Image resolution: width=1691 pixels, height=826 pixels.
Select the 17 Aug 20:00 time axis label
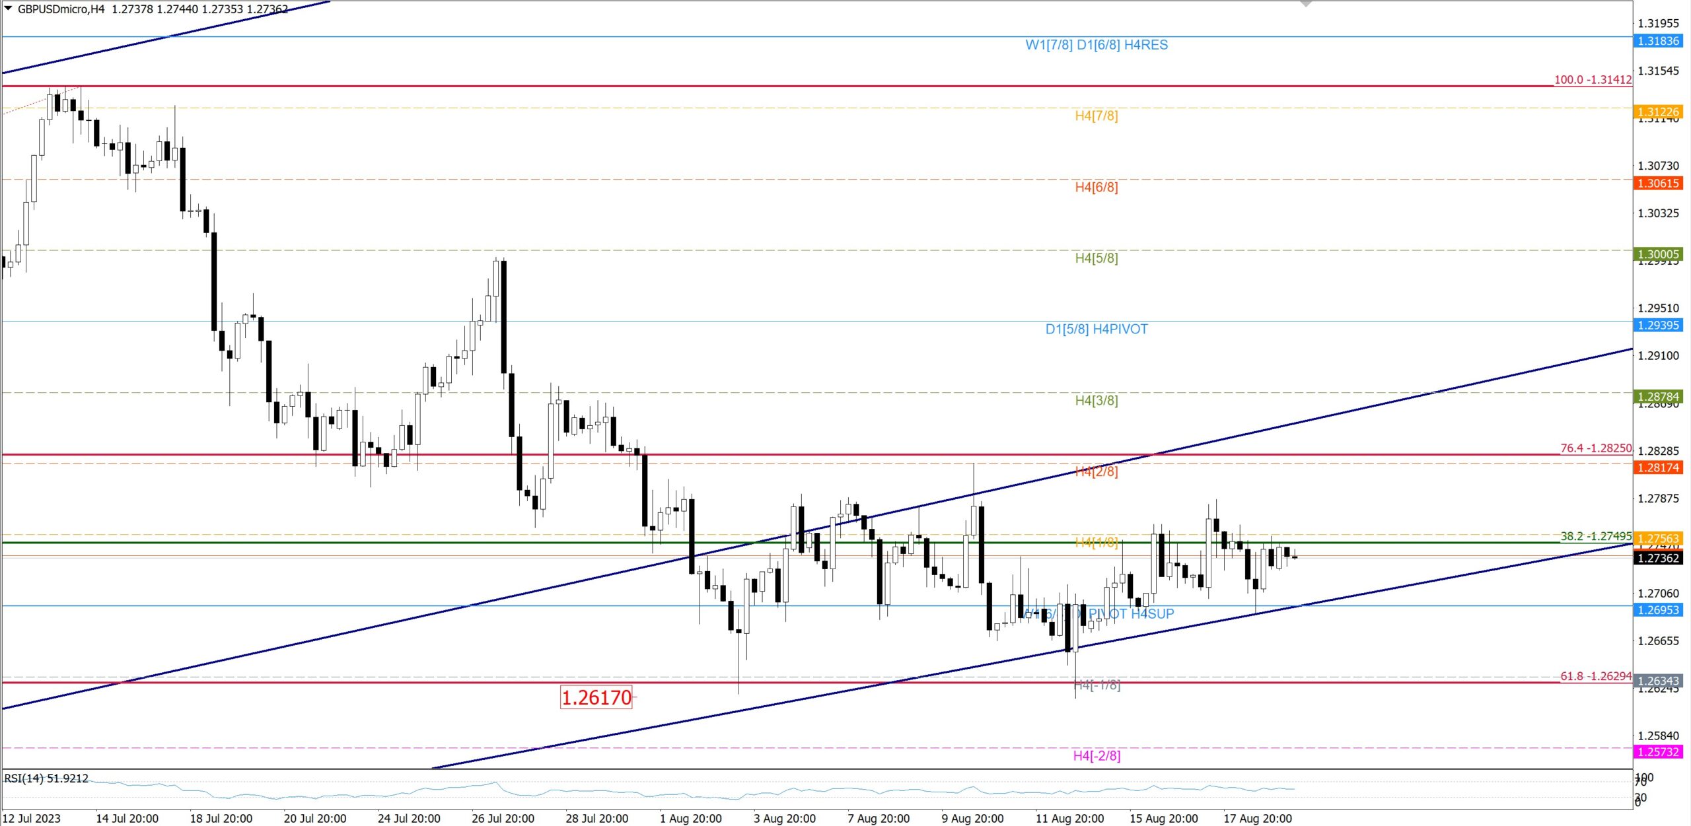pyautogui.click(x=1257, y=818)
